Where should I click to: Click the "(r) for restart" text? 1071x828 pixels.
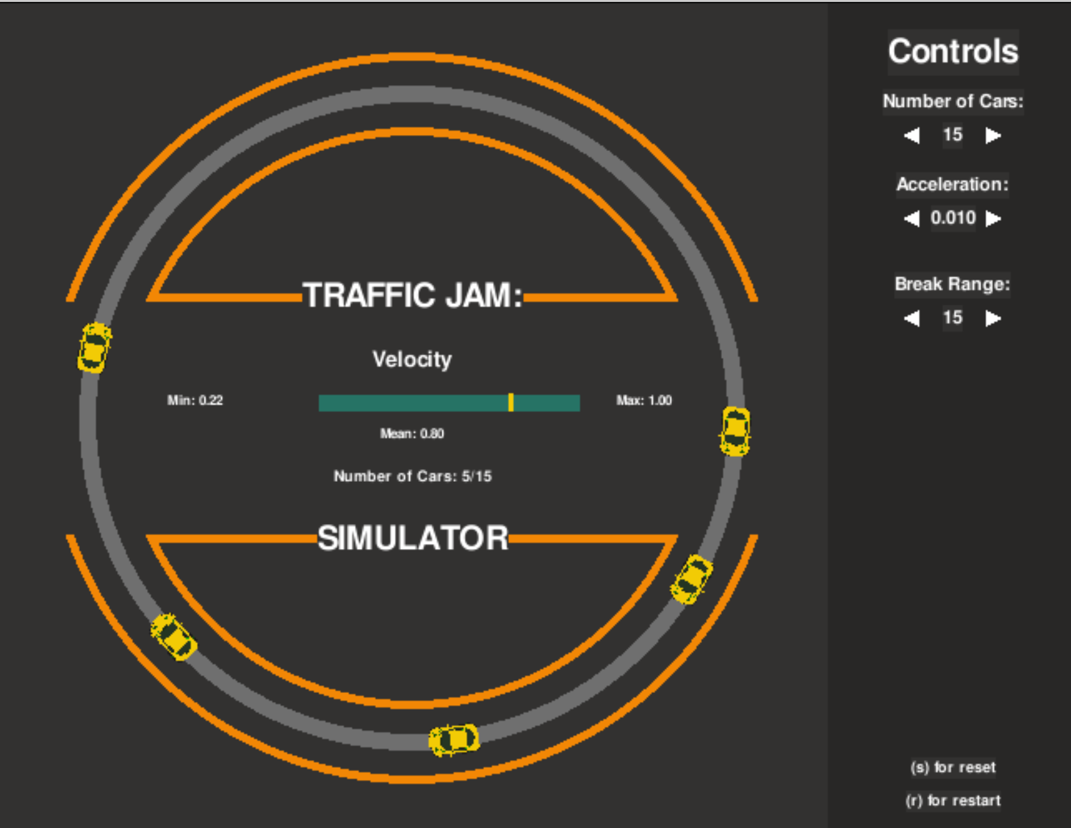[953, 800]
